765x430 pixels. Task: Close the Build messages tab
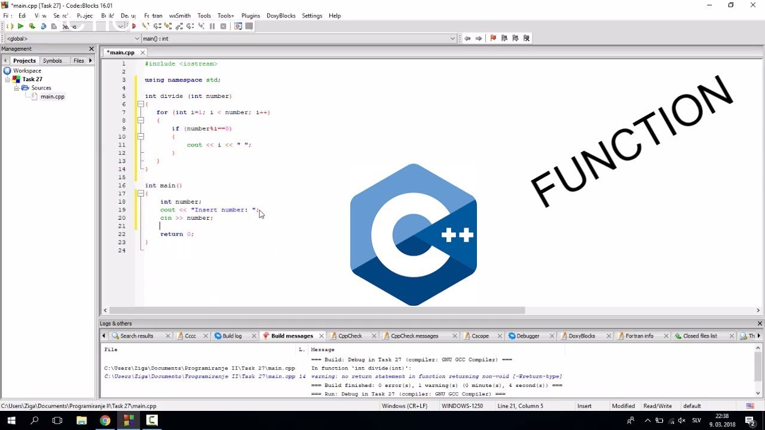(321, 336)
